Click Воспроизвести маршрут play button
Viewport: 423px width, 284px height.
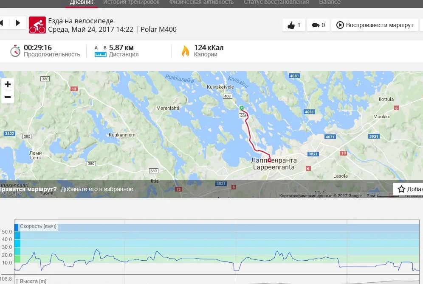coord(375,25)
